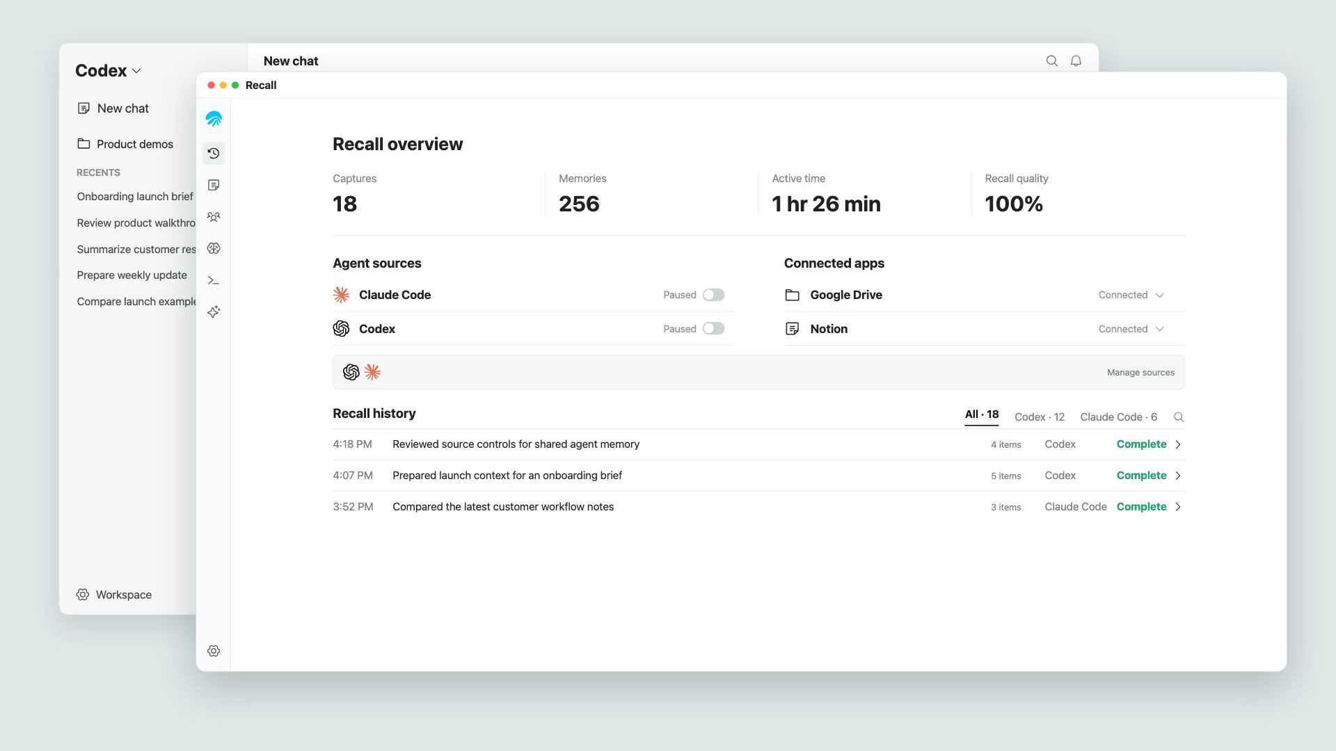The height and width of the screenshot is (751, 1336).
Task: Open Summarize customer chat in Codex recents
Action: (x=136, y=250)
